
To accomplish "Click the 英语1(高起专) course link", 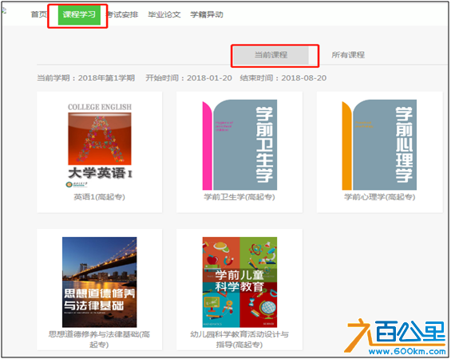I will click(99, 197).
